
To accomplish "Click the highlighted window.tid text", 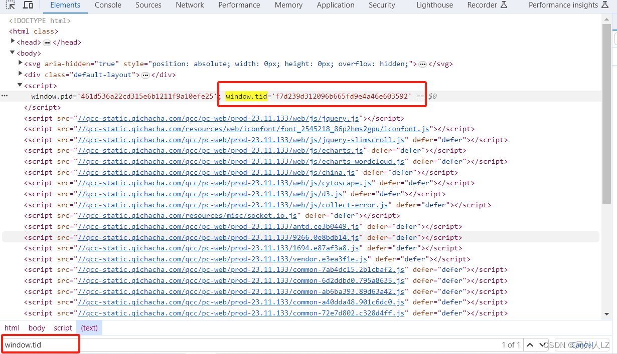I will click(246, 96).
